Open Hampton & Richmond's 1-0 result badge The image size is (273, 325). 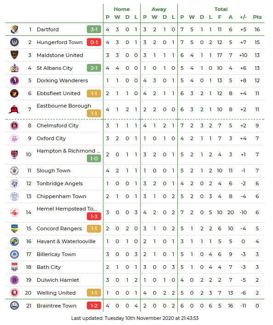[94, 159]
